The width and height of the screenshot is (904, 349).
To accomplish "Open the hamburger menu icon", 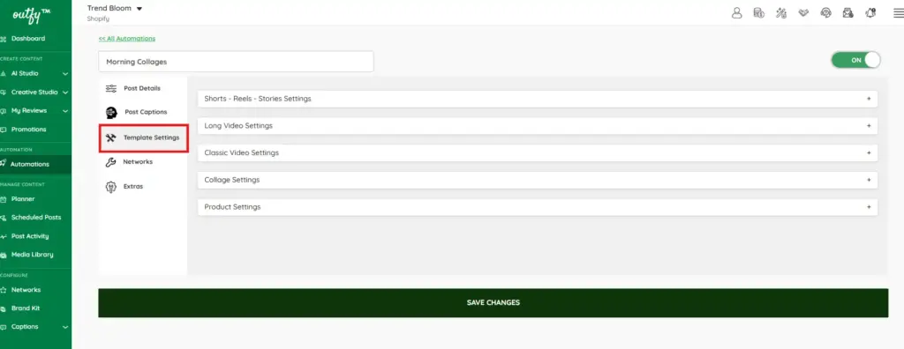I will [898, 12].
